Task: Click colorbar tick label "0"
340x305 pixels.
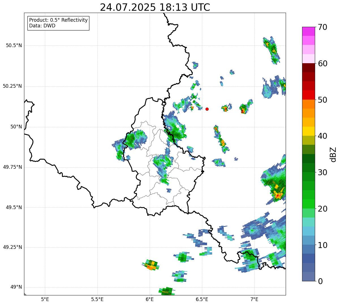Action: pos(320,281)
